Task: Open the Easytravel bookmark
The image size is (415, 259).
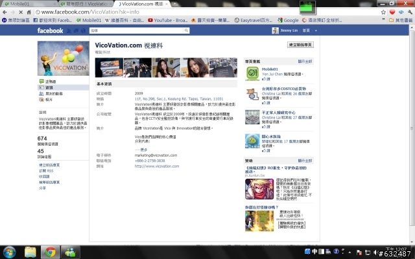Action: coord(254,20)
